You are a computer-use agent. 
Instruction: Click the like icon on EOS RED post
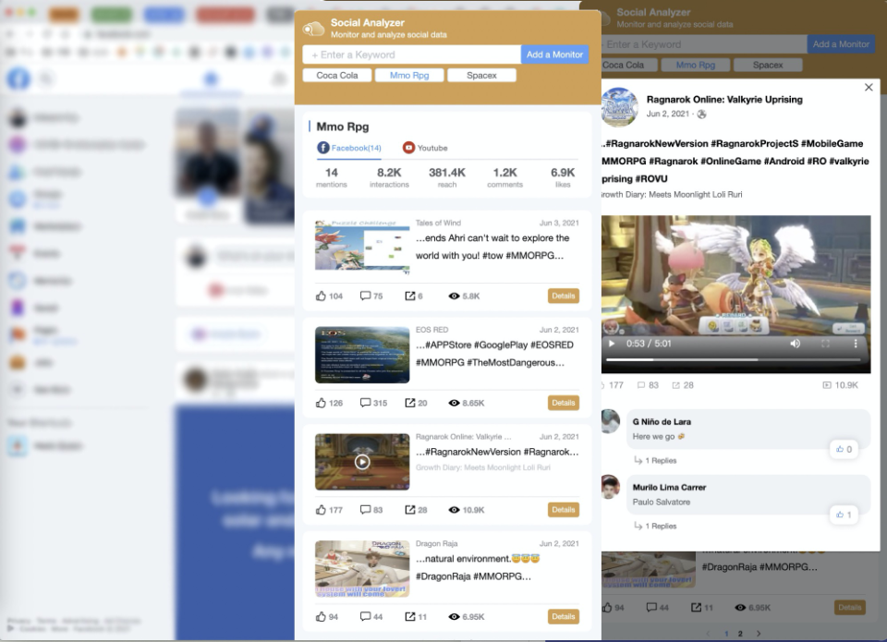coord(321,403)
